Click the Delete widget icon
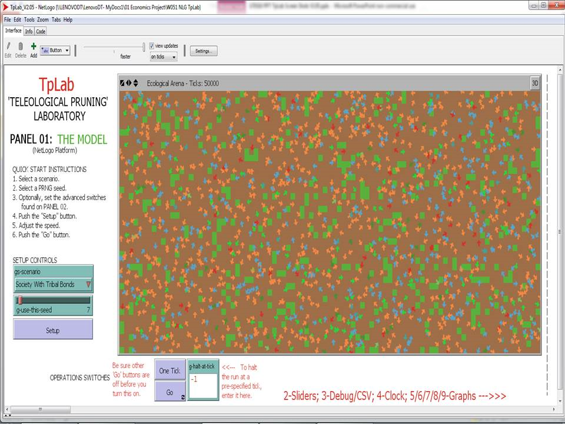Viewport: 565px width, 424px height. tap(20, 47)
